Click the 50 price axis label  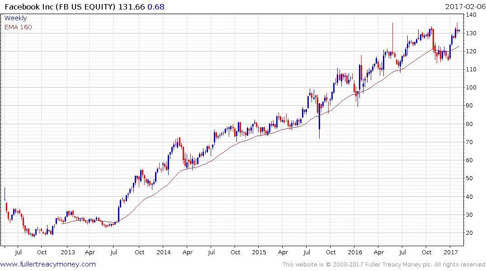click(x=469, y=178)
